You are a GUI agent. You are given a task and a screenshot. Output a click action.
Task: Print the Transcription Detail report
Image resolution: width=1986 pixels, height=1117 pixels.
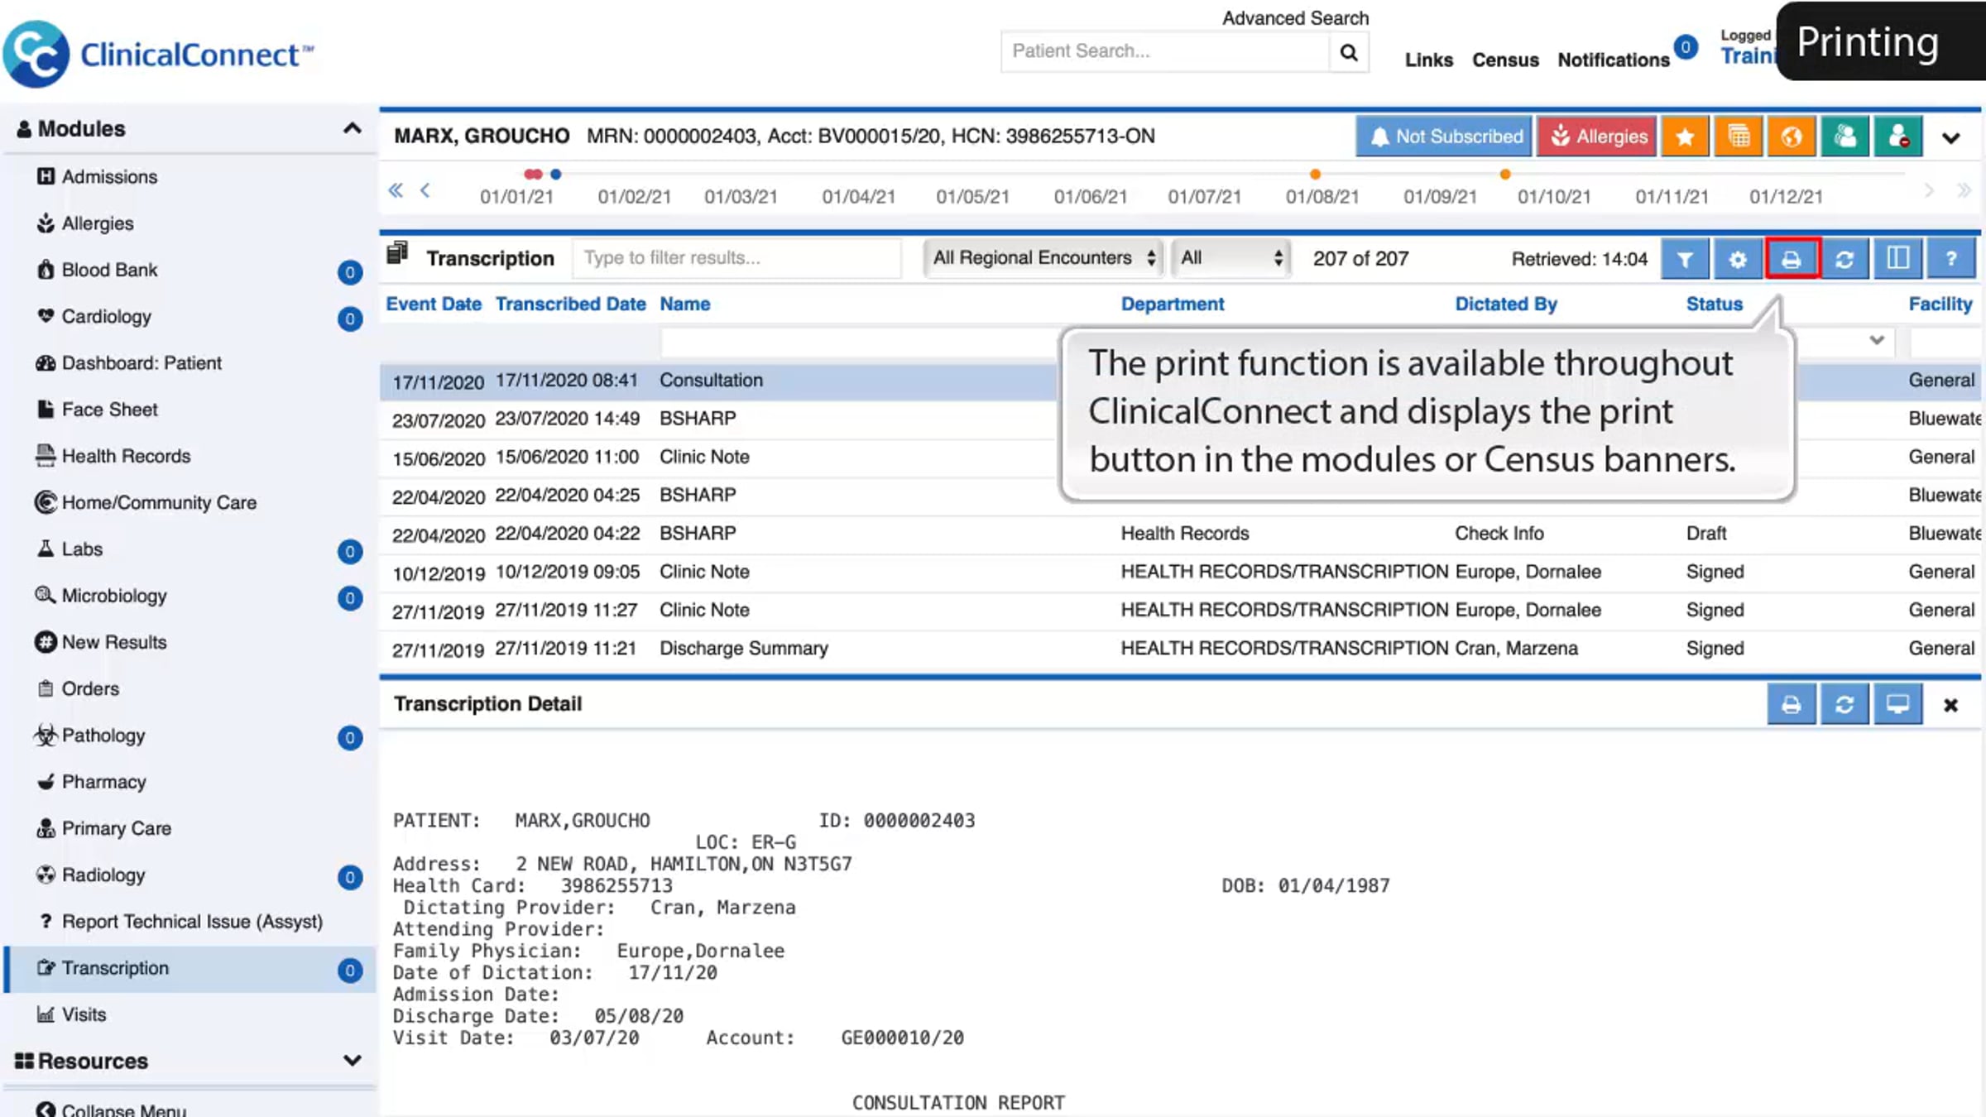pyautogui.click(x=1792, y=705)
